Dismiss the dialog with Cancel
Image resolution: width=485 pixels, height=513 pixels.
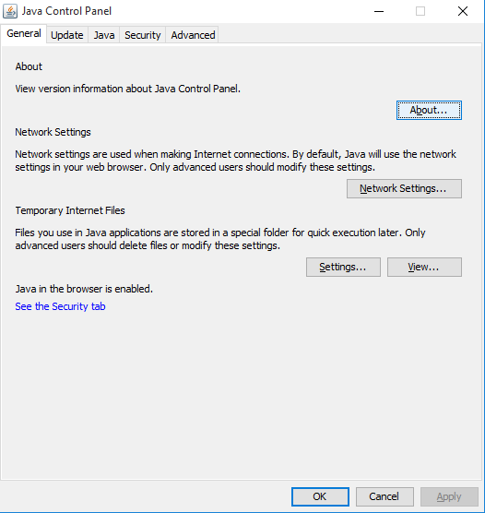click(384, 496)
